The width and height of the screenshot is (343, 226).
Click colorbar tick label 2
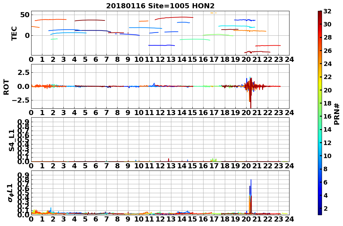pyautogui.click(x=325, y=208)
